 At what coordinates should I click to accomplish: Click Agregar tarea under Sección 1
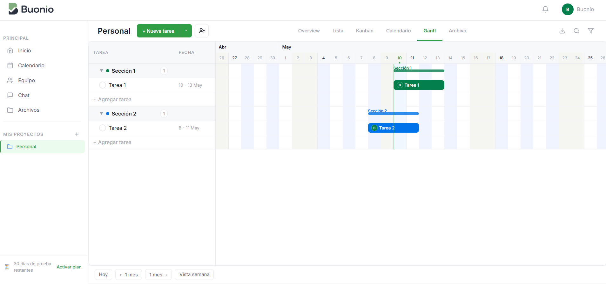[x=112, y=99]
